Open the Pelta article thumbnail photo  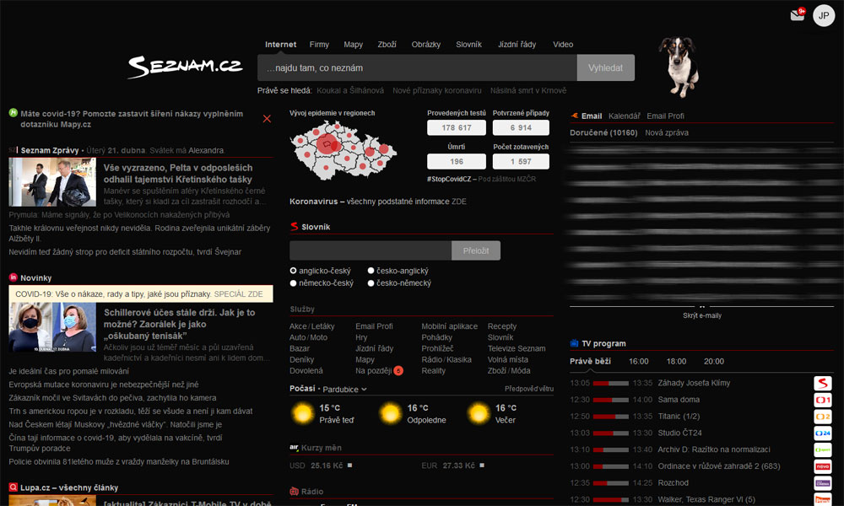click(x=52, y=182)
